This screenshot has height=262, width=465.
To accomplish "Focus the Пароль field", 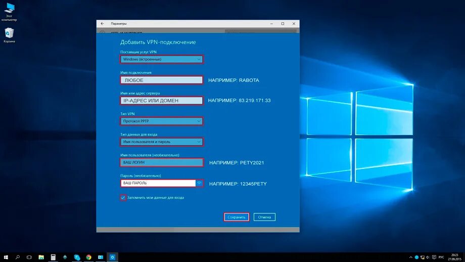I will click(158, 183).
